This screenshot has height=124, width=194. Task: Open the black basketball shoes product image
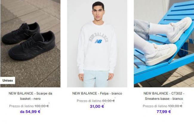(x=30, y=43)
